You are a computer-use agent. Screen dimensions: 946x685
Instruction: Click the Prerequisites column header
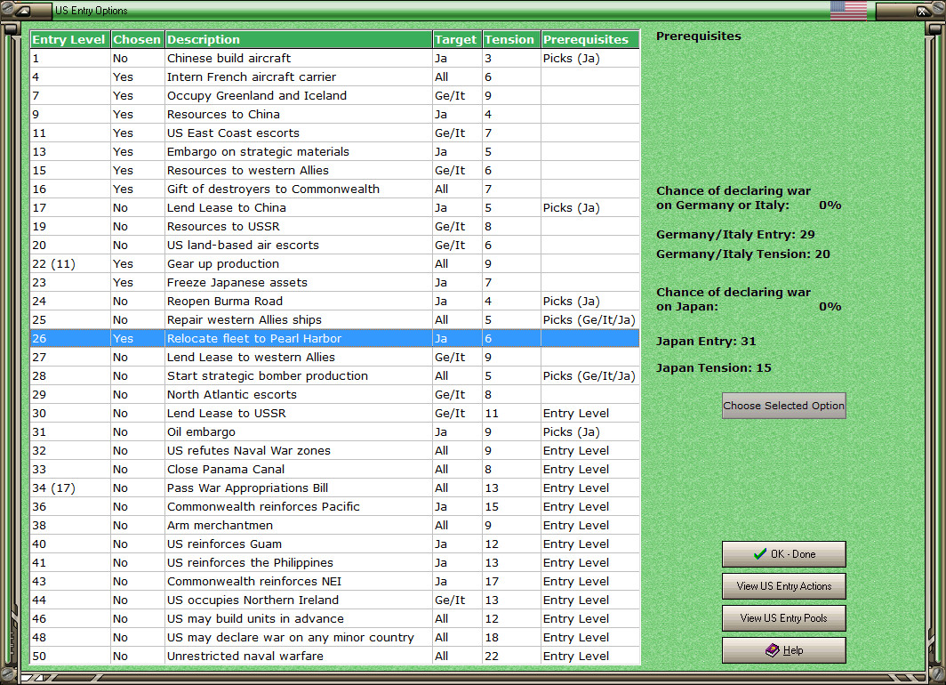coord(590,39)
